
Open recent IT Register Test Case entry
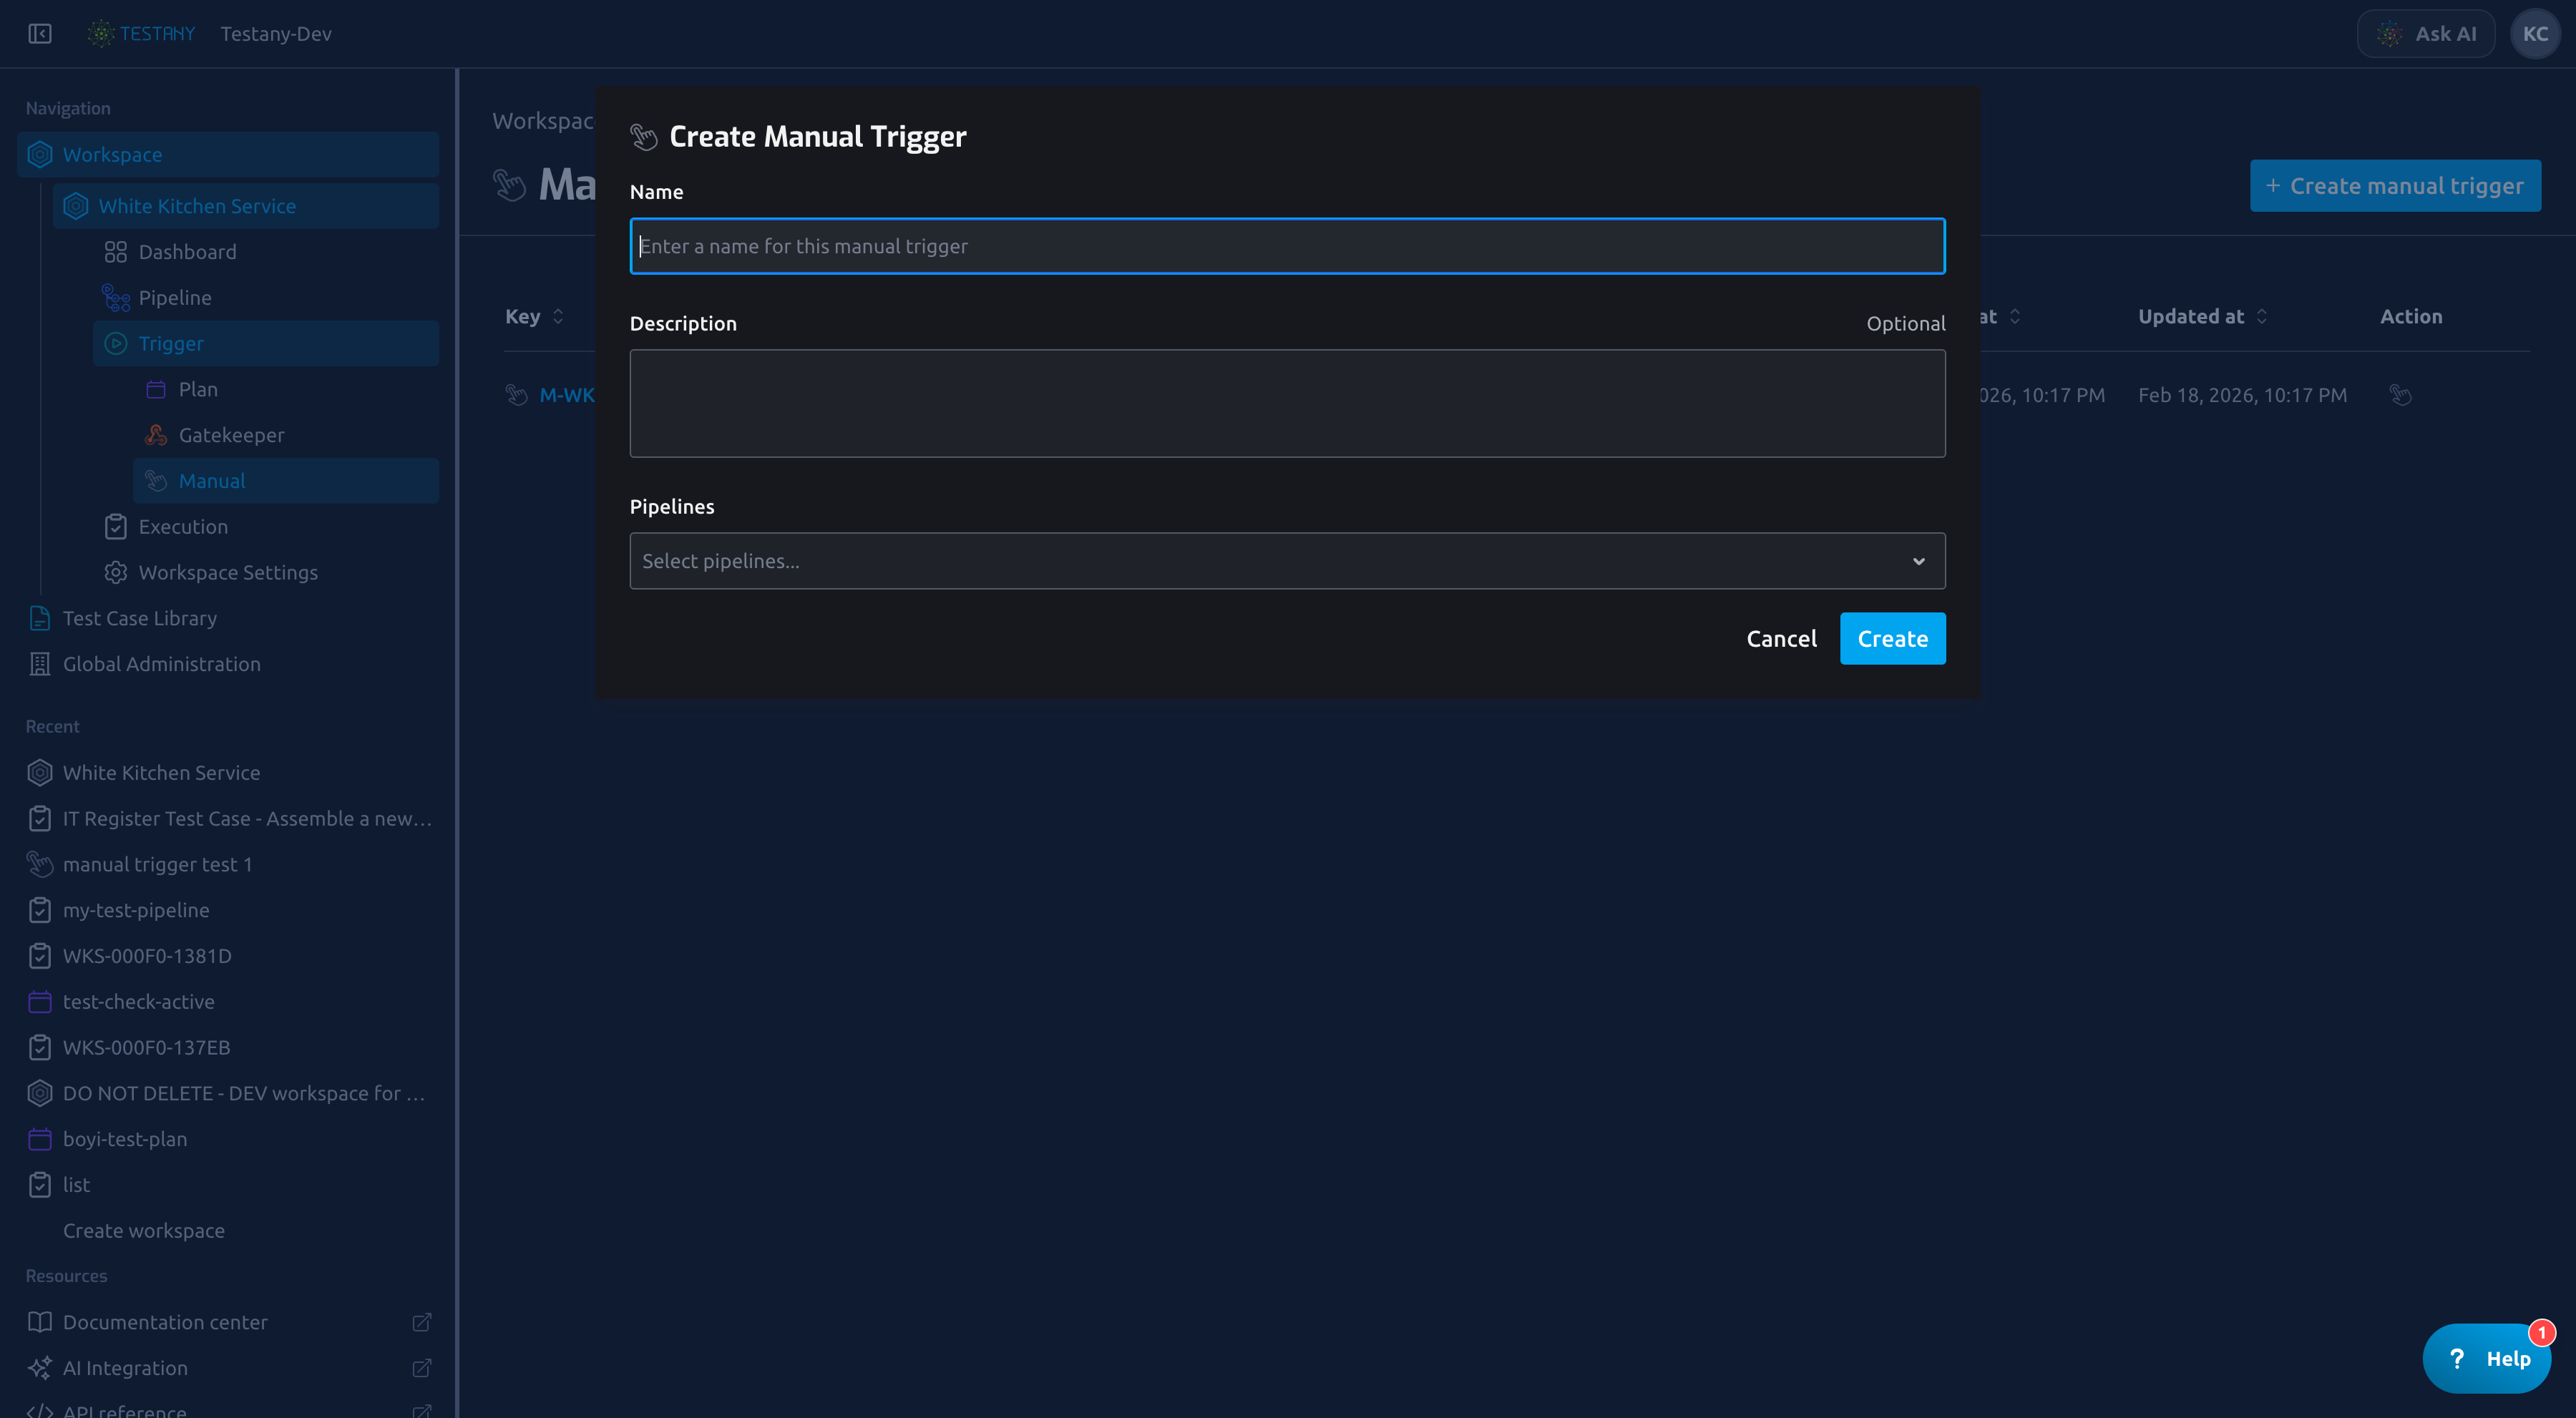(x=228, y=819)
